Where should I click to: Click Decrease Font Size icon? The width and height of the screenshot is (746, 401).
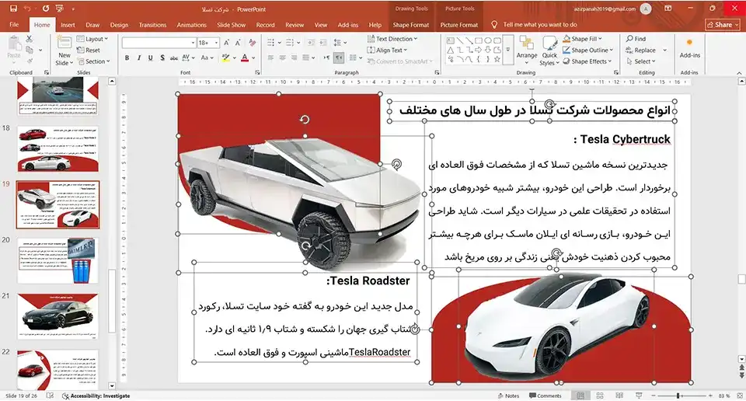click(238, 43)
